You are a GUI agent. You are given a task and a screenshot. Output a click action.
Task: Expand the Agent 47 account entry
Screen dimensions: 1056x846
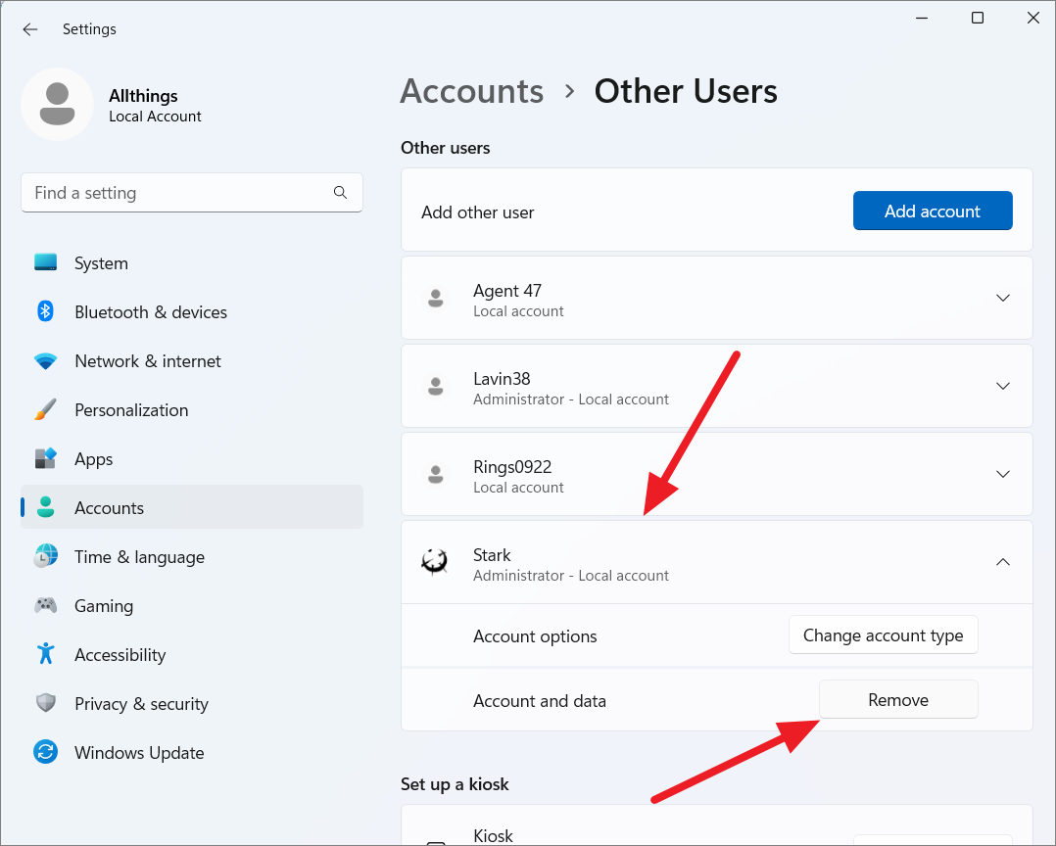point(1002,298)
